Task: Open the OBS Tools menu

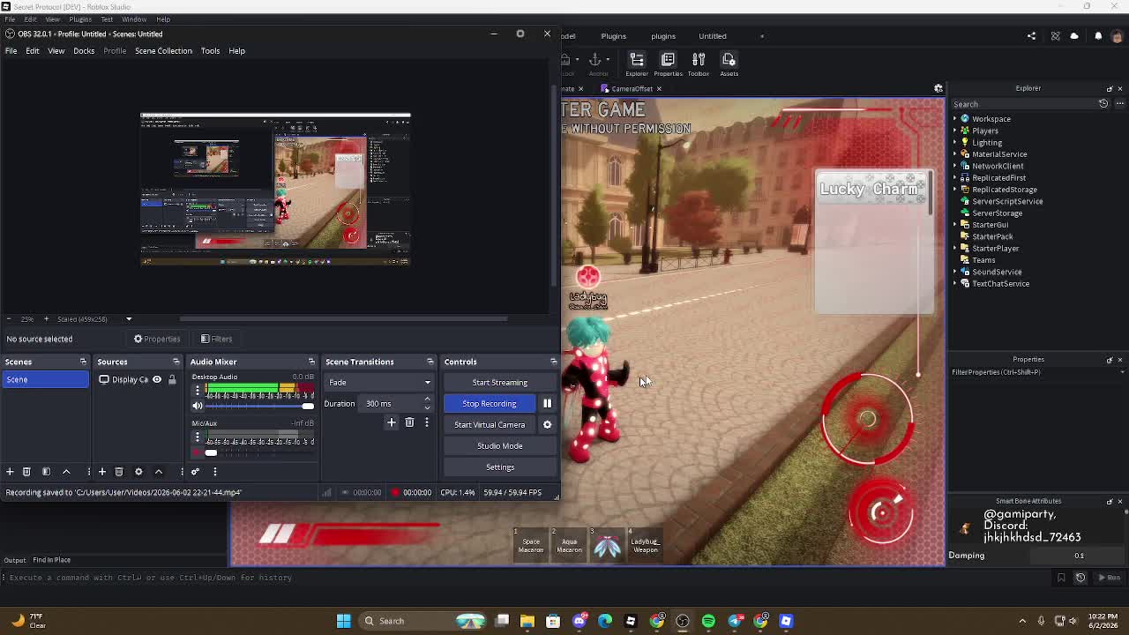Action: tap(210, 50)
